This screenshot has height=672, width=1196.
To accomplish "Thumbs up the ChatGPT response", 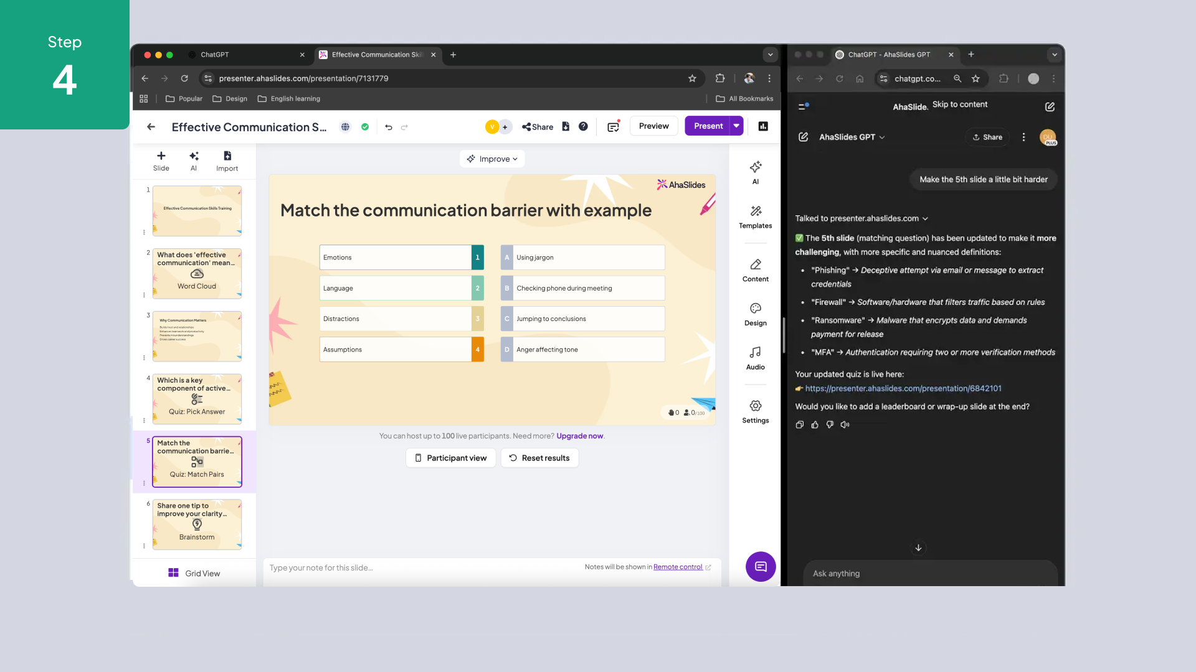I will [x=815, y=424].
